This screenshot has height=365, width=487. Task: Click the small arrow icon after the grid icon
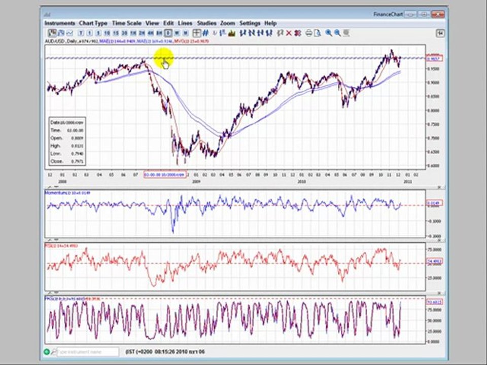[215, 33]
